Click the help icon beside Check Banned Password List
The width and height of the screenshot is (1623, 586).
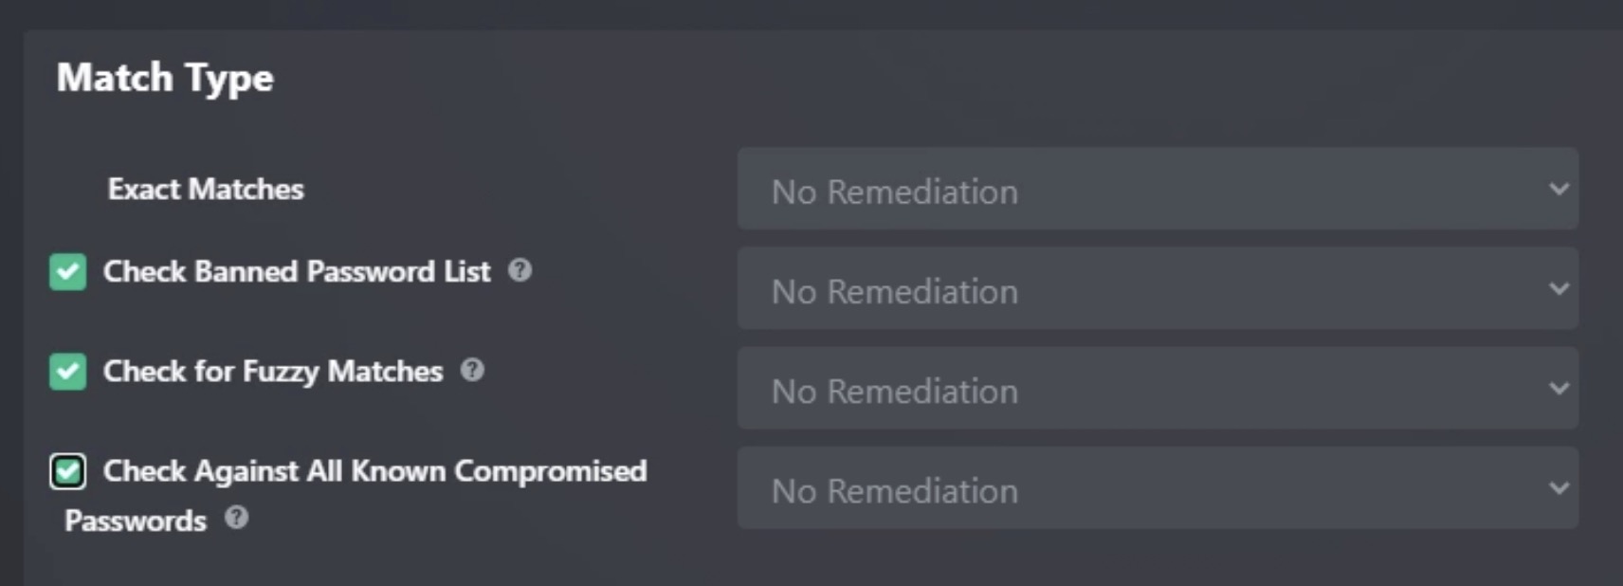click(520, 272)
